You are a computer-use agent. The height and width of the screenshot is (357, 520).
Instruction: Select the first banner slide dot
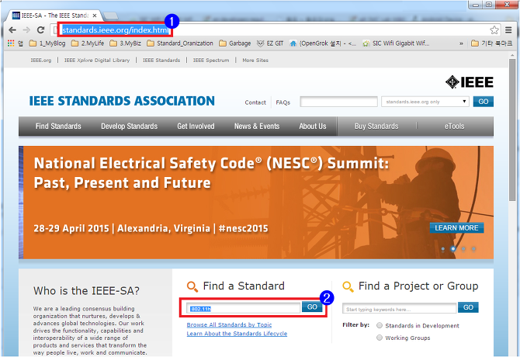point(442,249)
